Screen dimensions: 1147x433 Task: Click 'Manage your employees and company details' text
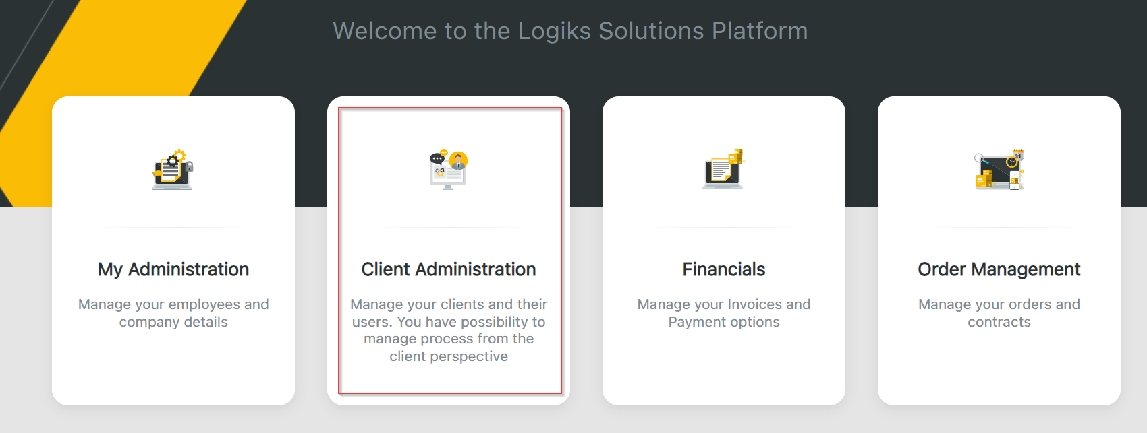173,313
